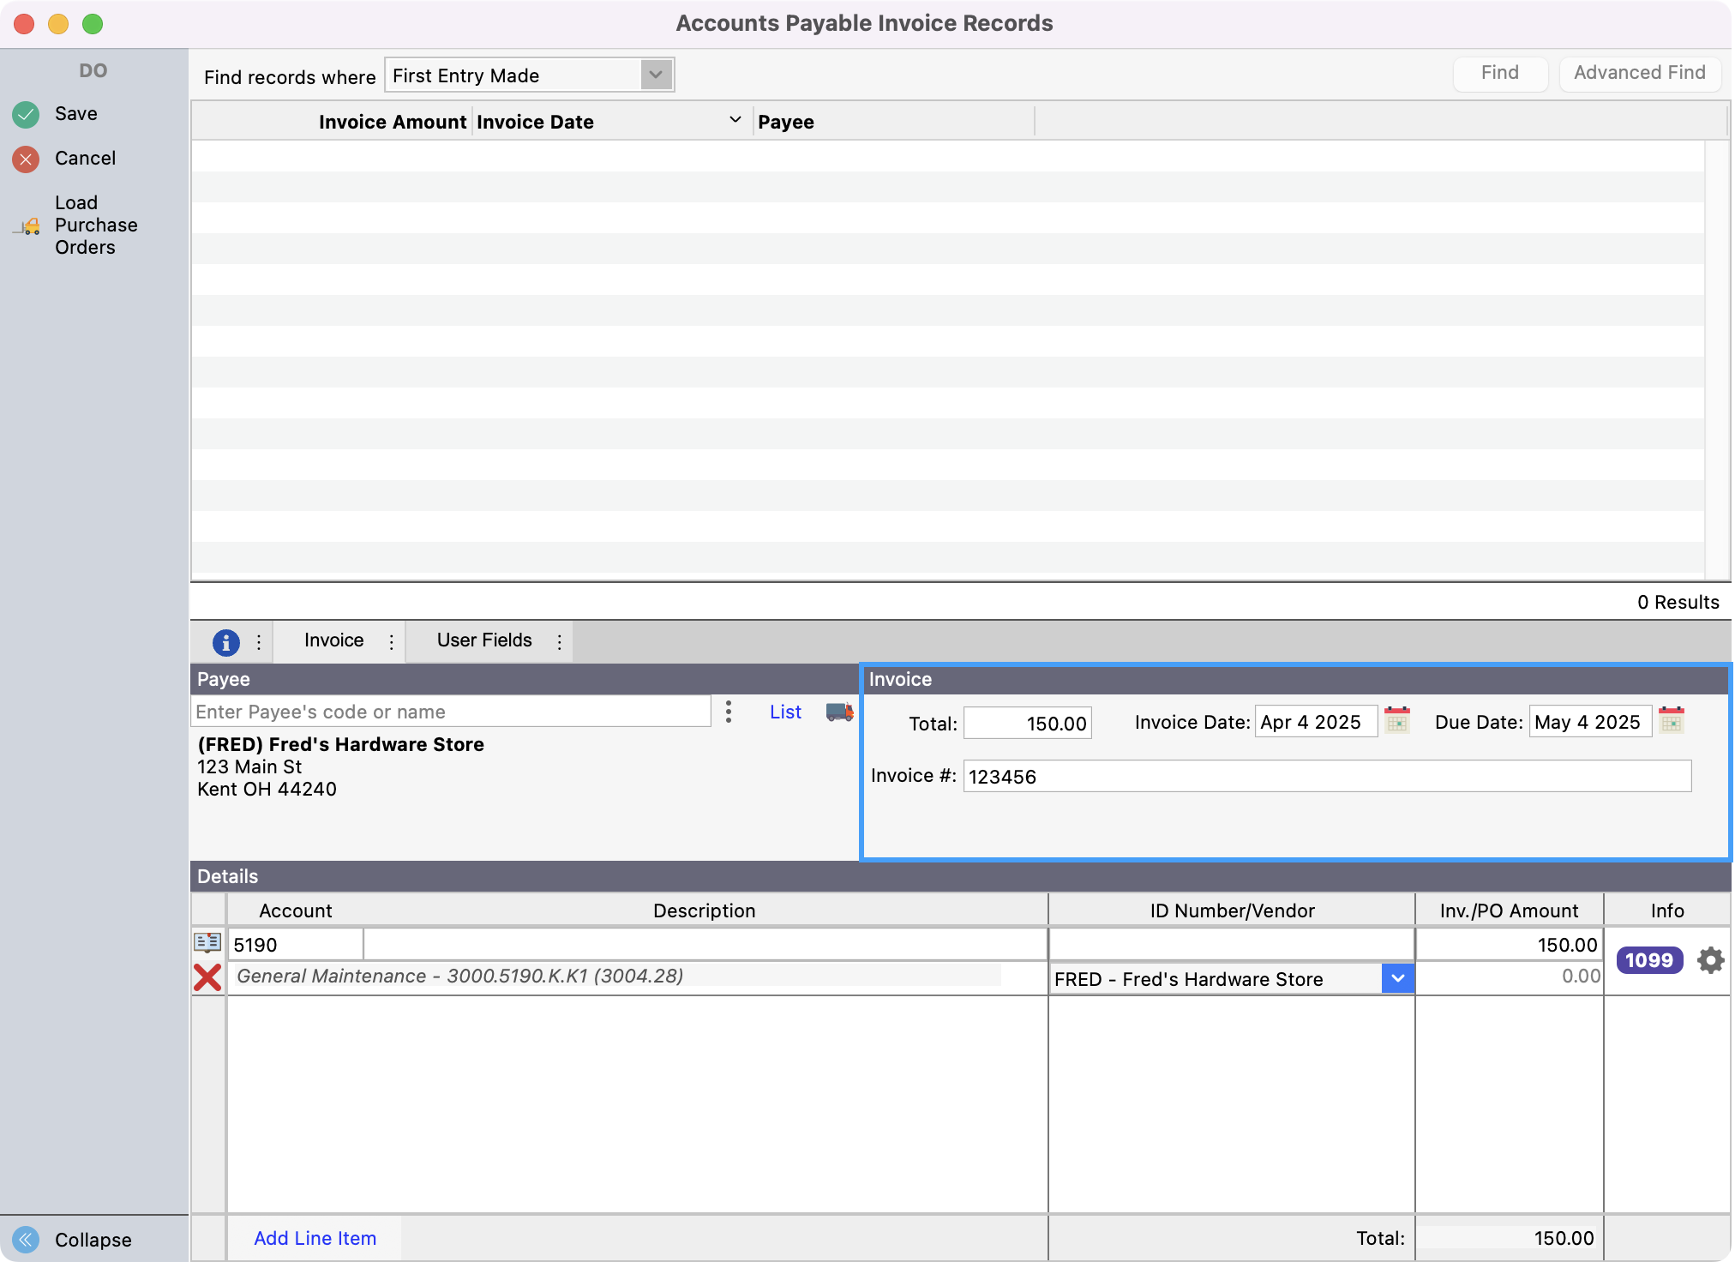Screen dimensions: 1735x1262
Task: Open the Due Date calendar picker
Action: pos(1672,720)
